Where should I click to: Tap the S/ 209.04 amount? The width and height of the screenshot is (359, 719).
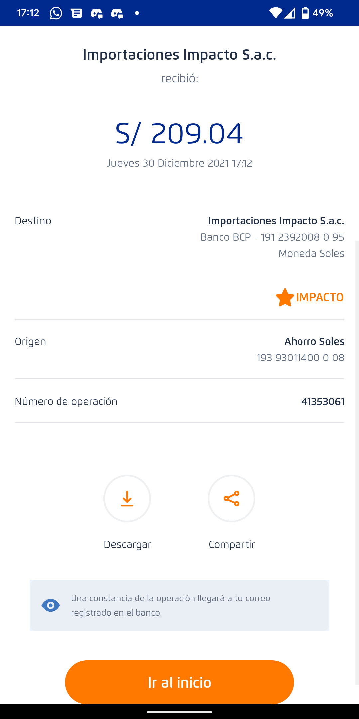point(179,133)
